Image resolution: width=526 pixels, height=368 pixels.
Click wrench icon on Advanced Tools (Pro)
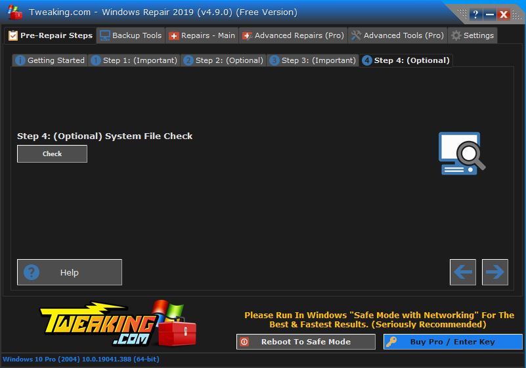[356, 35]
